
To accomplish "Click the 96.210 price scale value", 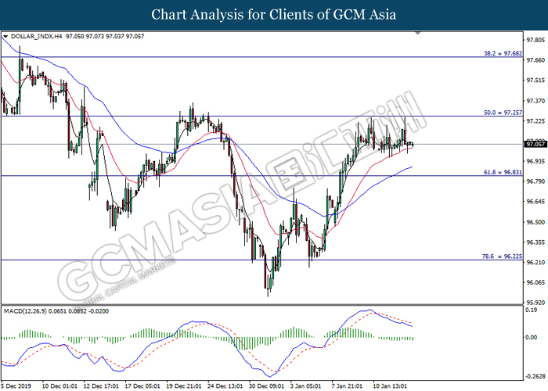I will 535,262.
